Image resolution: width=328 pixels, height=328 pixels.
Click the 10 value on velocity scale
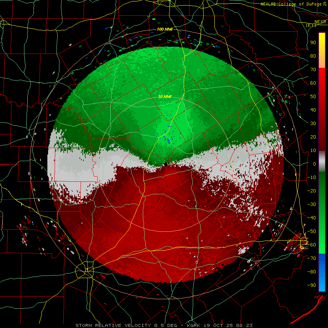[313, 151]
